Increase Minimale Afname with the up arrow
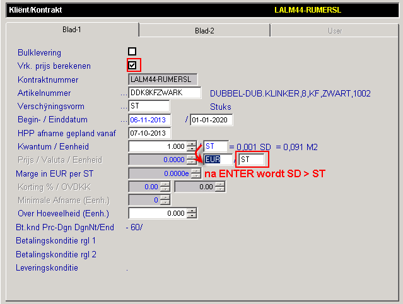Image resolution: width=403 pixels, height=304 pixels. (165, 197)
